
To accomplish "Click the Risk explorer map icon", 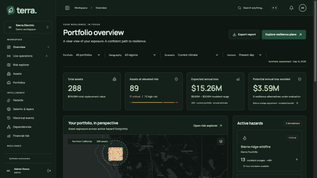I will pyautogui.click(x=9, y=65).
